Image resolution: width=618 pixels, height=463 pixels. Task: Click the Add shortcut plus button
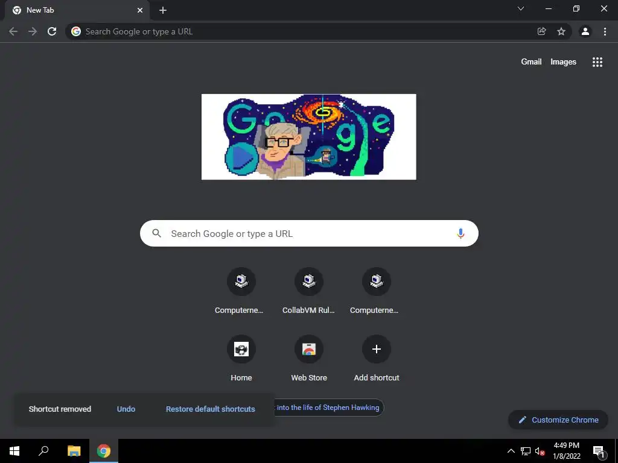coord(377,349)
